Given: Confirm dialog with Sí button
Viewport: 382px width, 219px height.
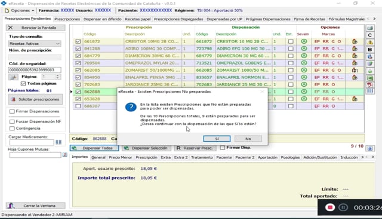Looking at the screenshot, I should (x=217, y=139).
